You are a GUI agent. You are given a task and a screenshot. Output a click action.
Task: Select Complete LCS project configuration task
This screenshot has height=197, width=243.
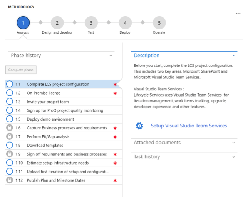click(x=58, y=84)
